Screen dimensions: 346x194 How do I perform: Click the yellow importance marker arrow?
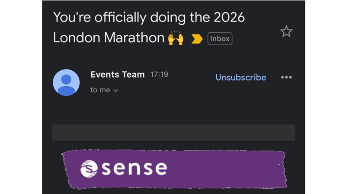point(197,39)
